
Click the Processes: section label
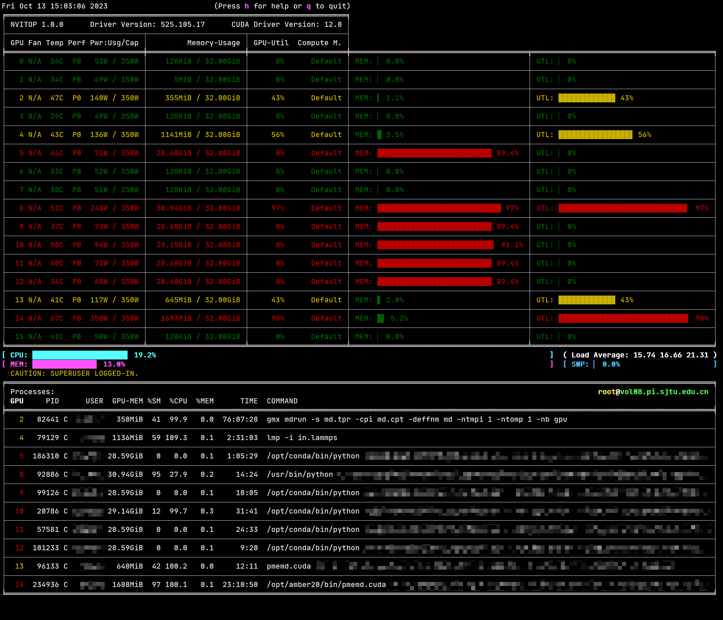32,392
